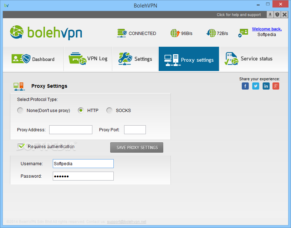The height and width of the screenshot is (228, 291).
Task: Click the 72B/s download speed text
Action: [222, 34]
